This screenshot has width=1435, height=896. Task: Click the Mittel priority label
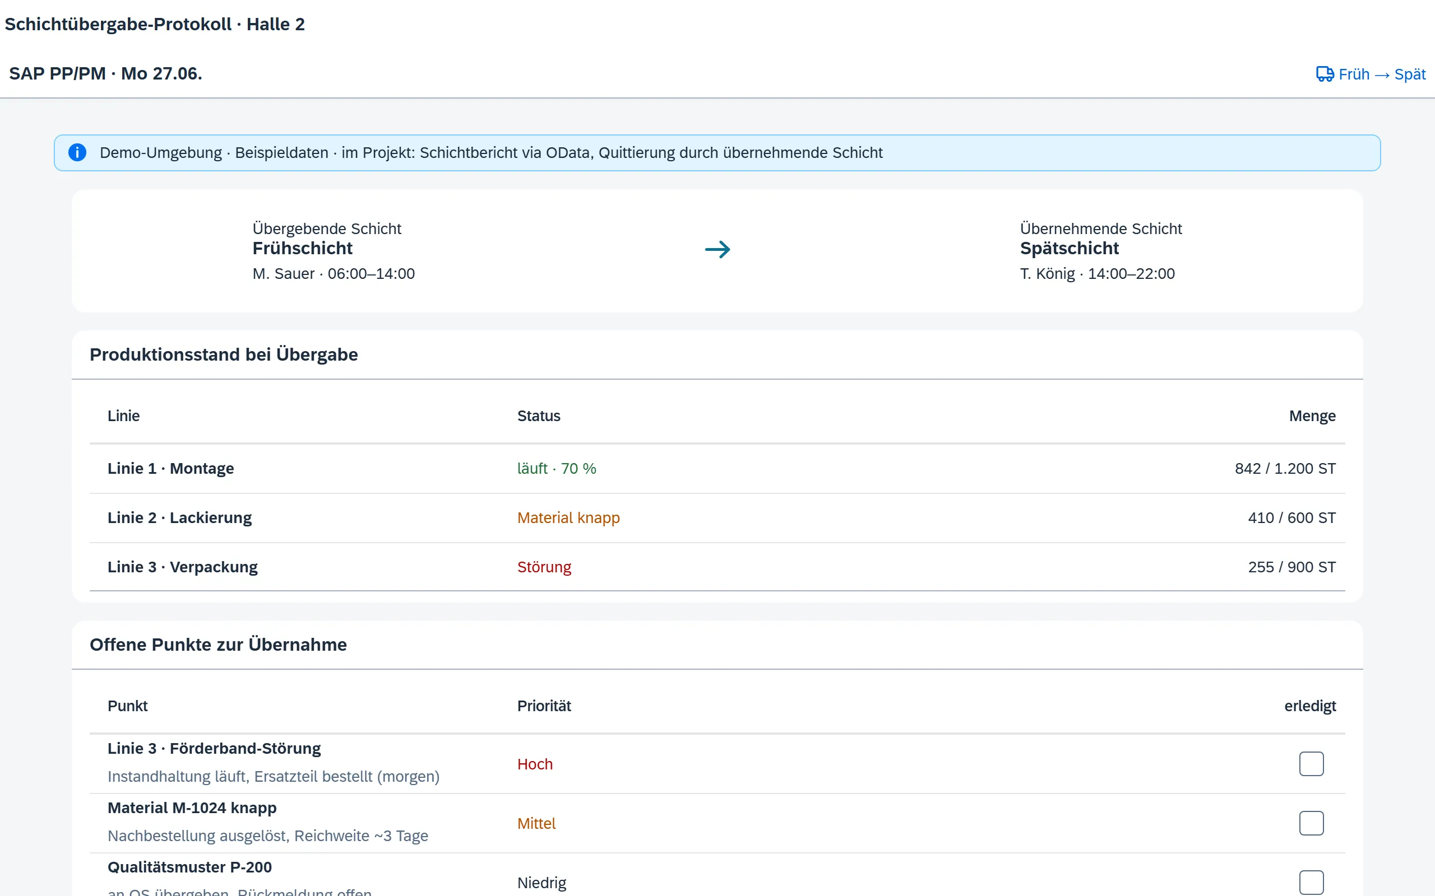point(536,824)
